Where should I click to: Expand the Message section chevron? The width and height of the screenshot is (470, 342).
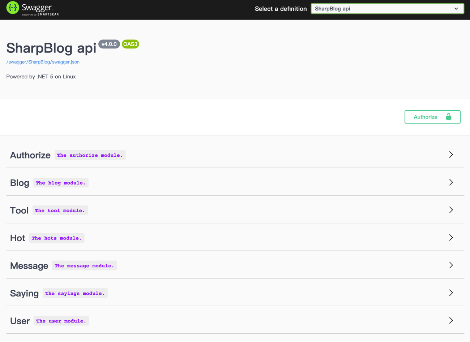pyautogui.click(x=451, y=265)
